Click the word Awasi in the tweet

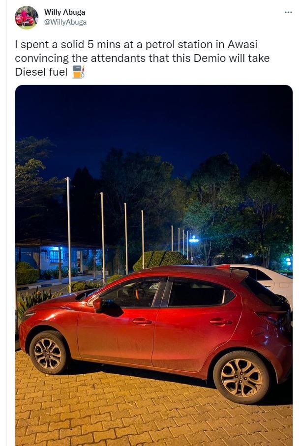click(242, 45)
